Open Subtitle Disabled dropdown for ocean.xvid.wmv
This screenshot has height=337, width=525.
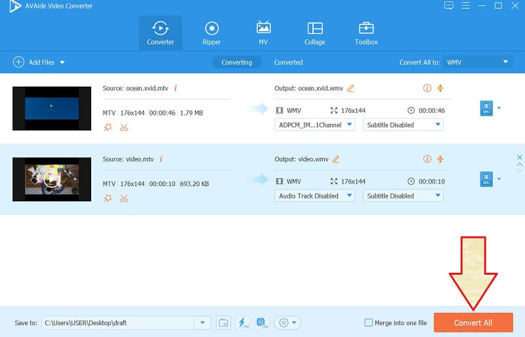pyautogui.click(x=403, y=125)
